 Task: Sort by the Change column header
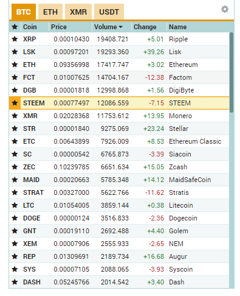pos(145,27)
